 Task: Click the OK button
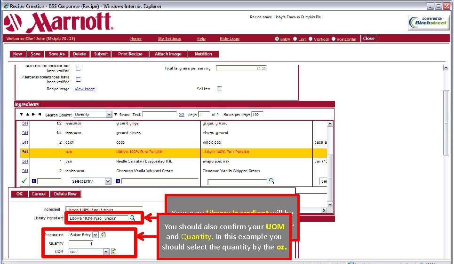coord(19,194)
